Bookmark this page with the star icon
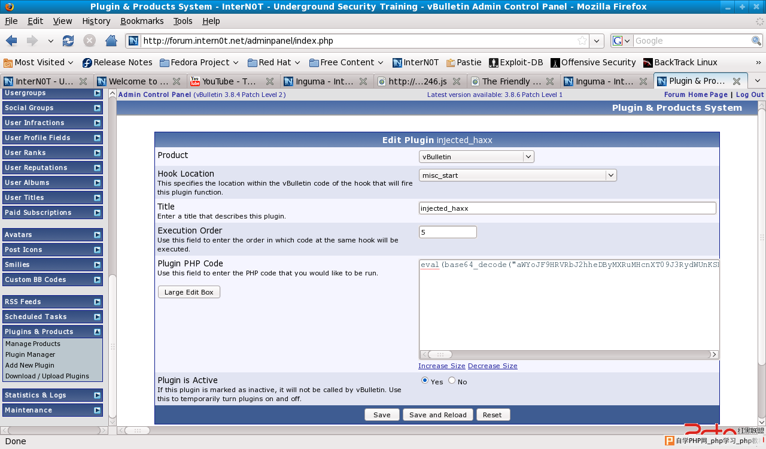The width and height of the screenshot is (766, 449). pyautogui.click(x=582, y=41)
